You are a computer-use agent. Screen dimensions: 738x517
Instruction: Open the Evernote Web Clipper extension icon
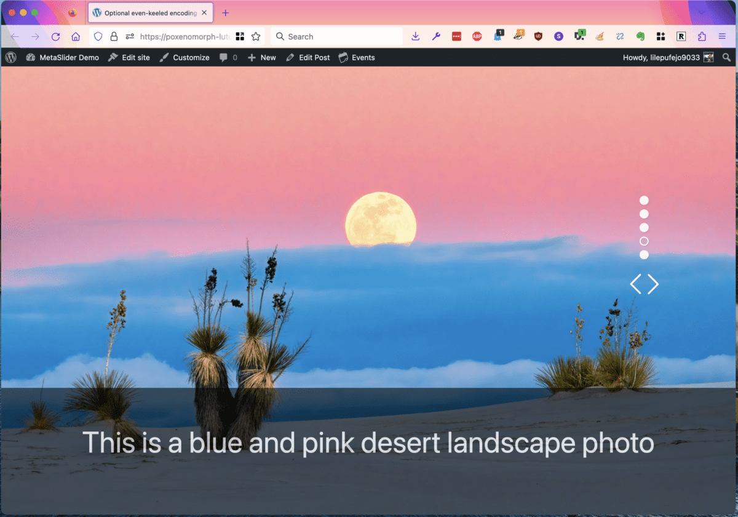[x=640, y=36]
